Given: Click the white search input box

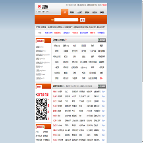Looking at the screenshot, I should coord(66,20).
